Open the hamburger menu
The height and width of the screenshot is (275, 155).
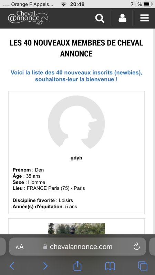(144, 18)
